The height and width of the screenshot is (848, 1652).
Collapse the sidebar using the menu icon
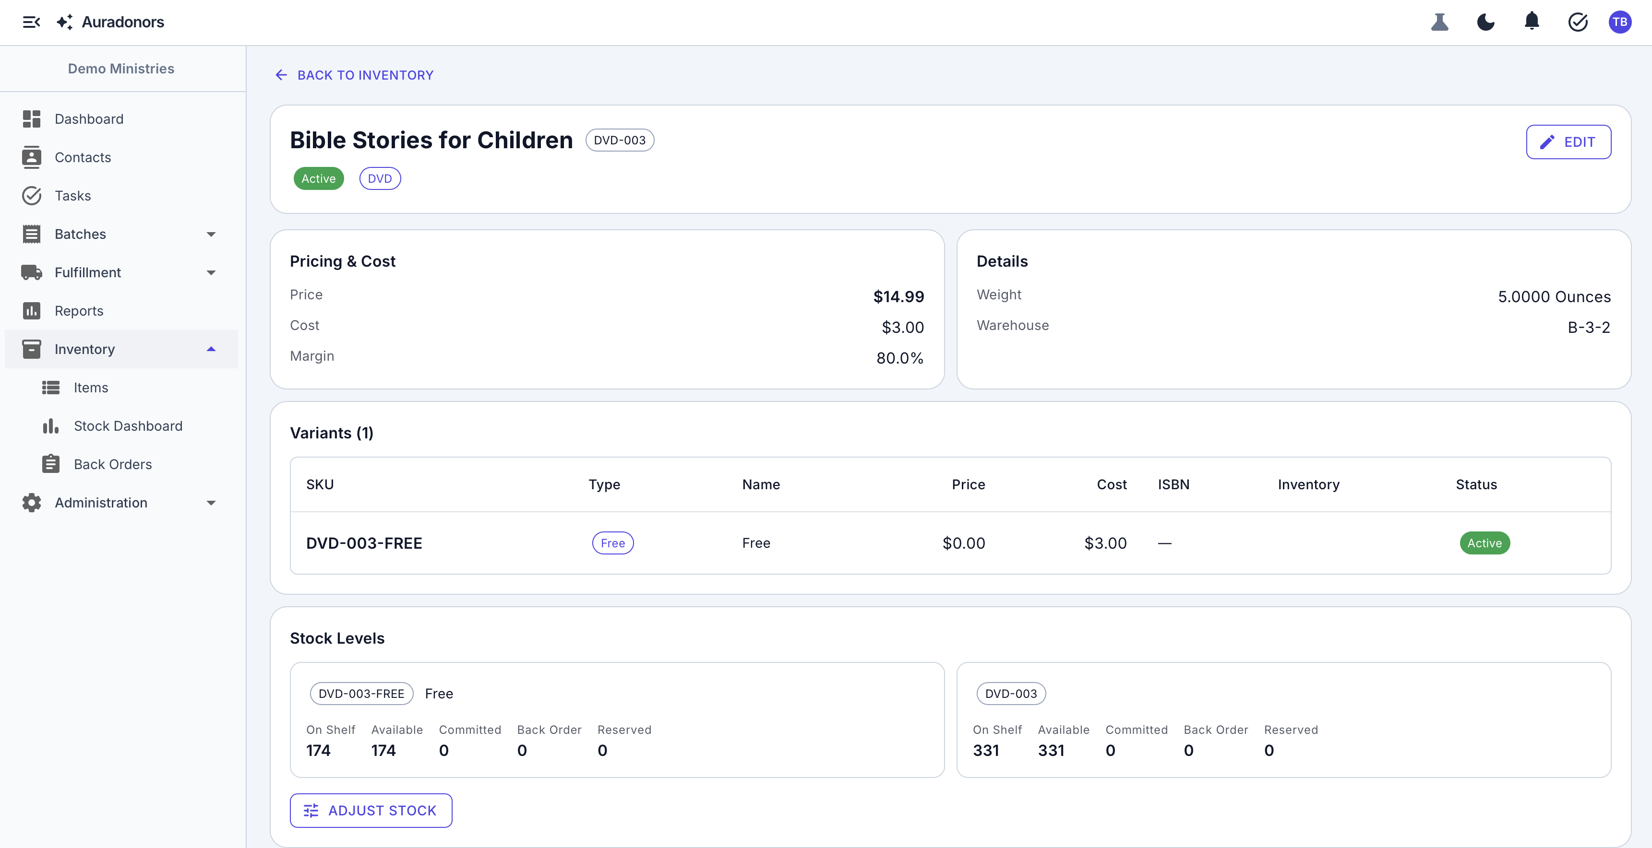[31, 22]
